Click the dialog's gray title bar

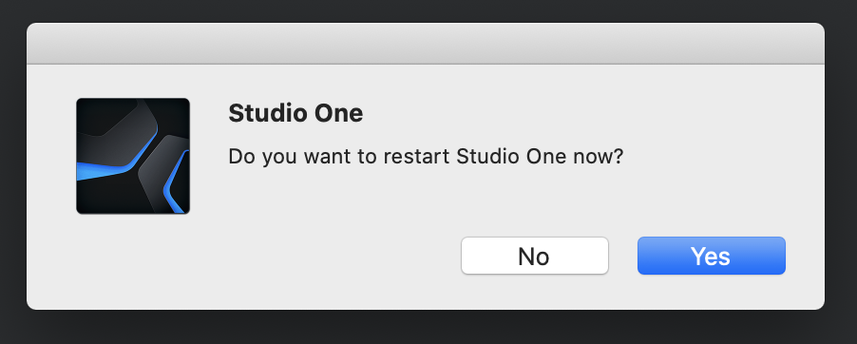pos(426,43)
